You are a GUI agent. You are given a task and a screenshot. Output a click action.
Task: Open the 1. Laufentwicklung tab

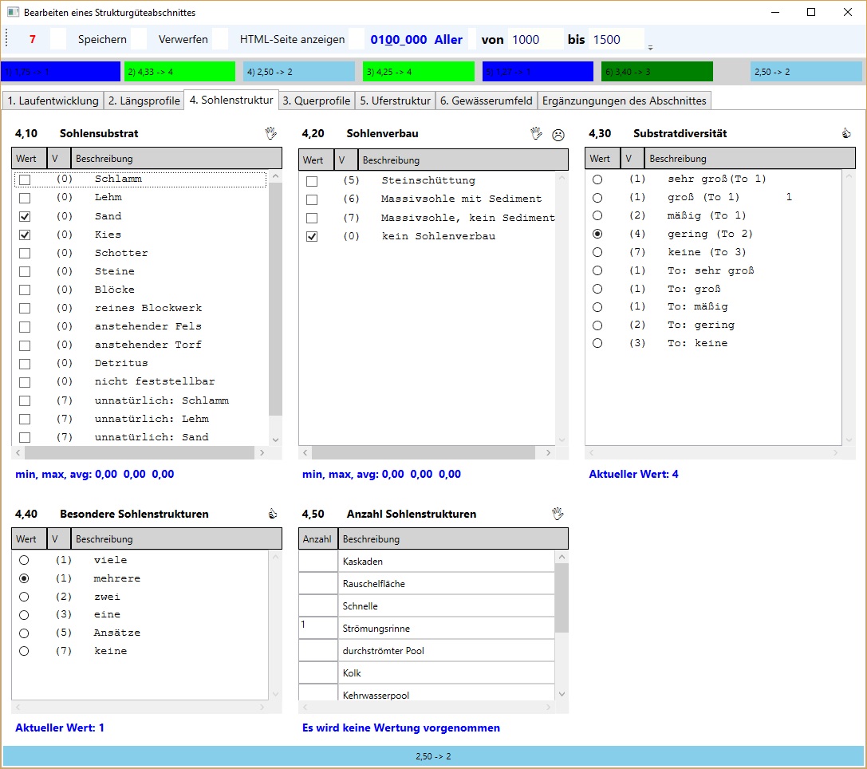click(x=53, y=101)
